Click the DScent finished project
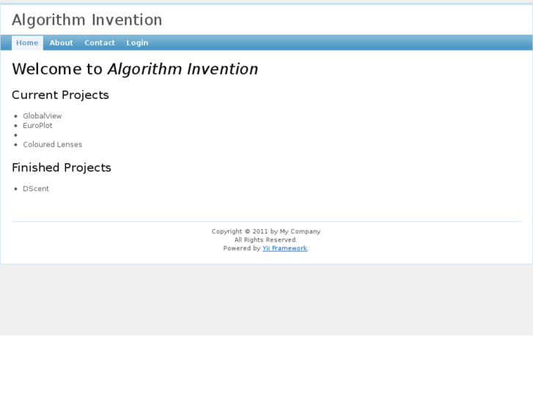The height and width of the screenshot is (399, 533). click(x=36, y=189)
